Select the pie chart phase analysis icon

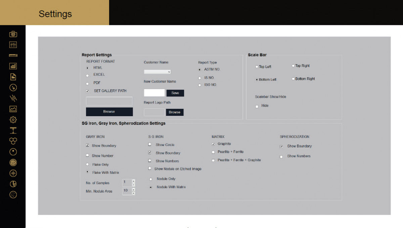click(13, 184)
